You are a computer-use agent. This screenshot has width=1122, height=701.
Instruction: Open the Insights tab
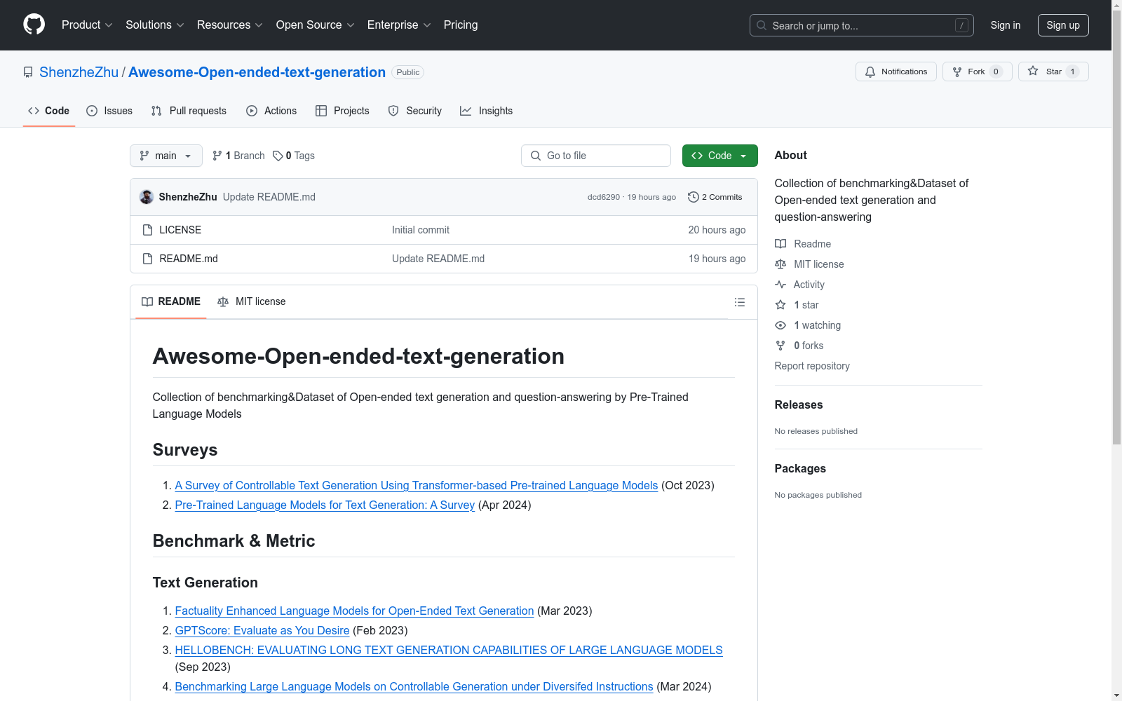click(487, 111)
